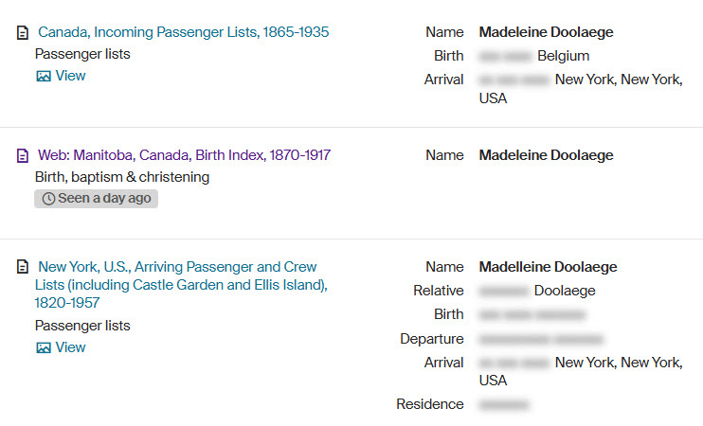Click blurred birth date next to Belgium
The height and width of the screenshot is (426, 703).
tap(504, 56)
